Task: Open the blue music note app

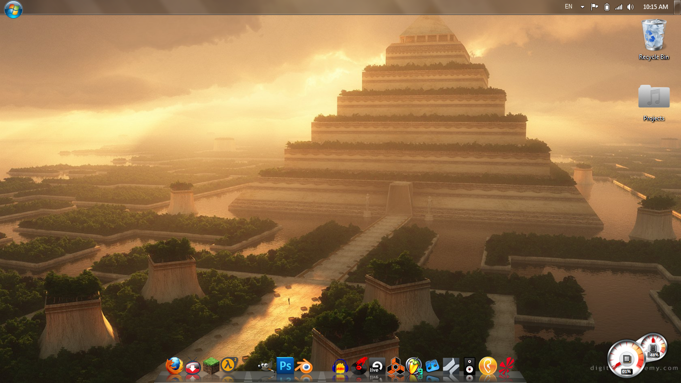Action: coord(432,366)
